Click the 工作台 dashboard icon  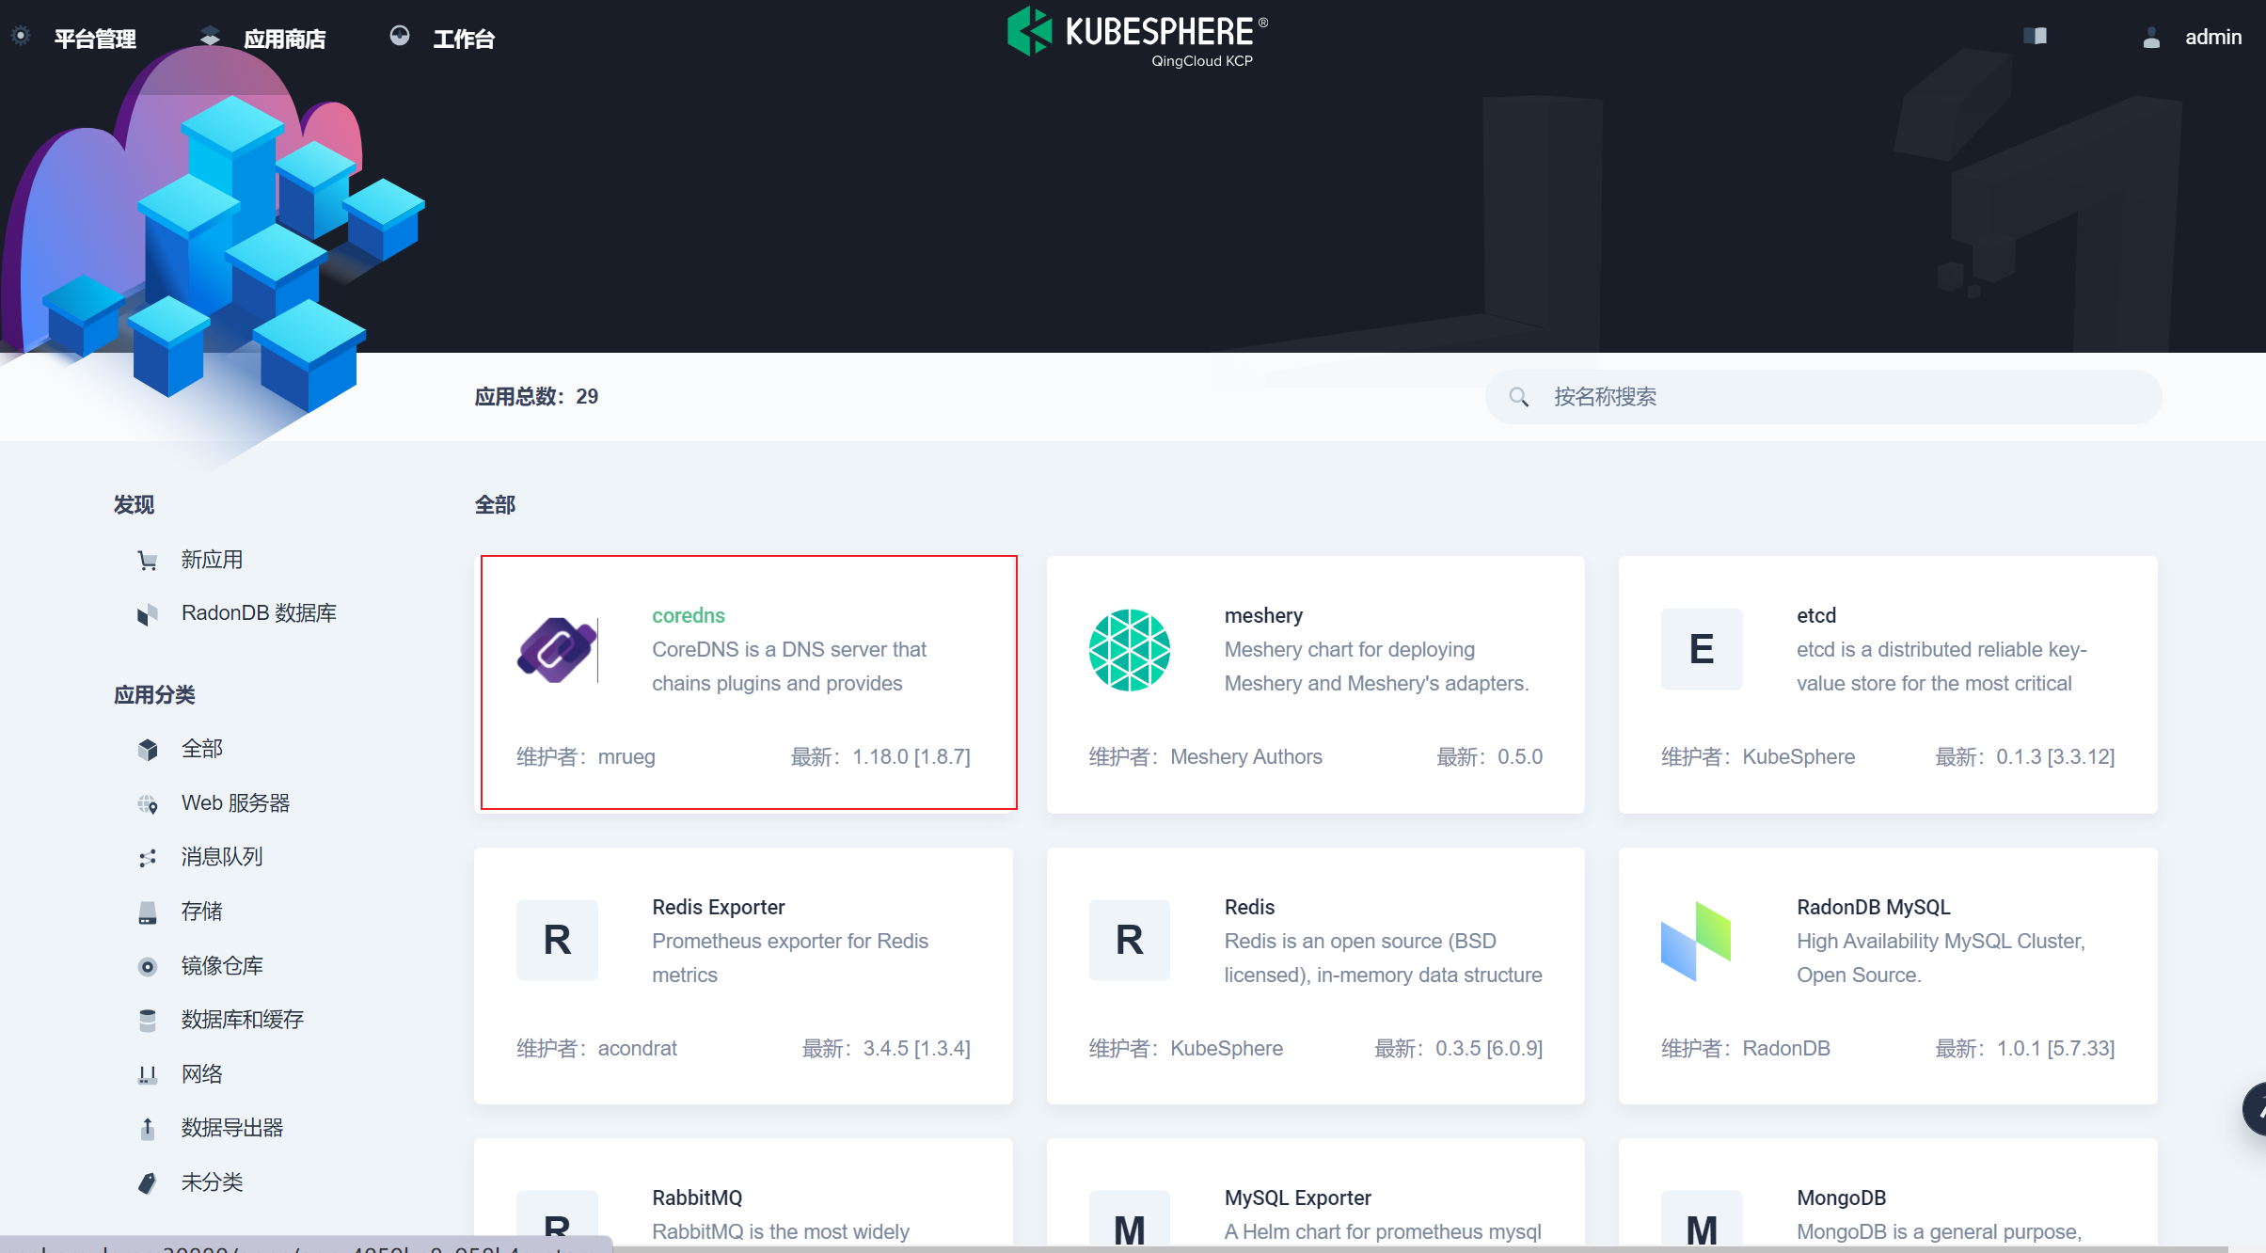coord(400,37)
